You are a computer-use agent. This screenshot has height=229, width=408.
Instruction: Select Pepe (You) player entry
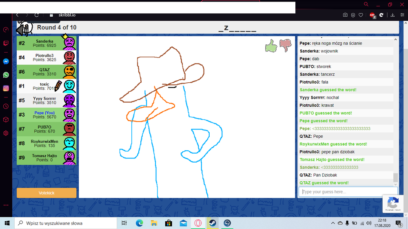[x=47, y=114]
